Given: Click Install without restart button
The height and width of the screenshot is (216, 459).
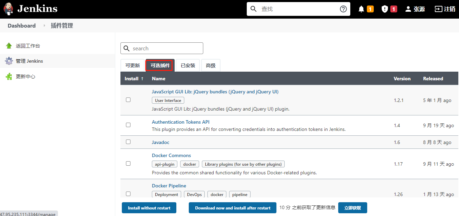Looking at the screenshot, I should point(149,208).
